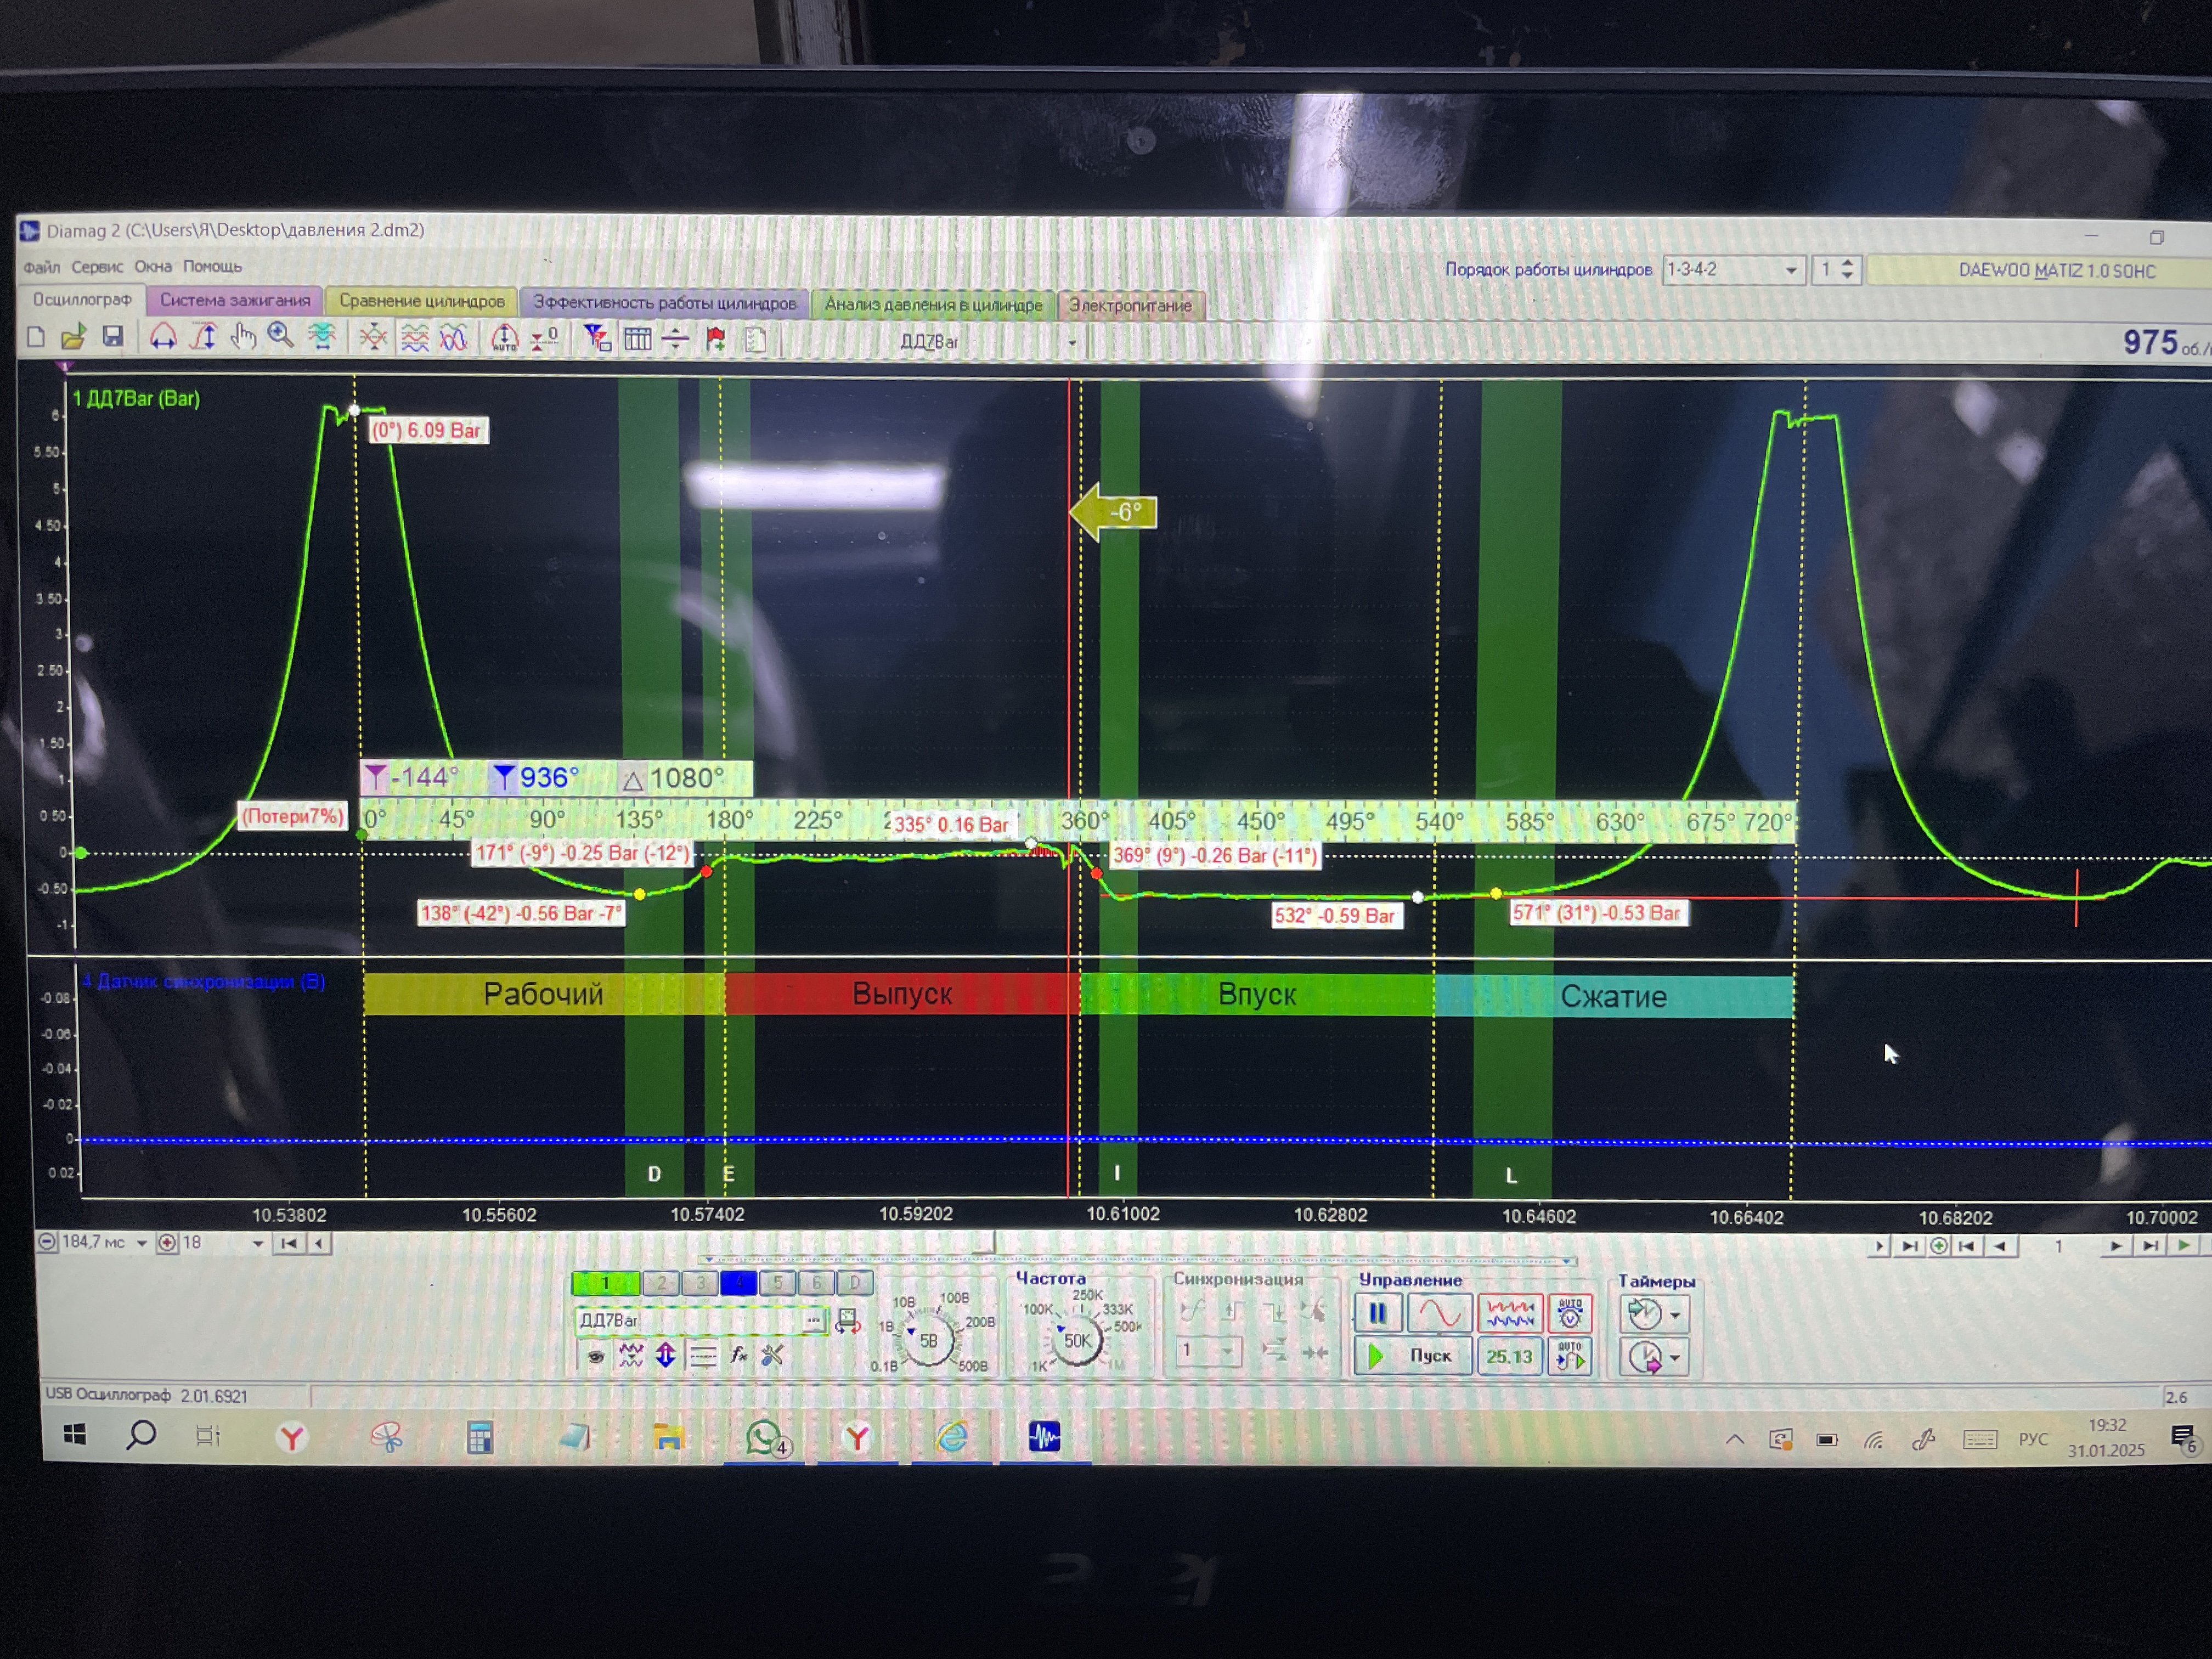Open channel settings wrench icon
The image size is (2212, 1659).
(772, 1355)
